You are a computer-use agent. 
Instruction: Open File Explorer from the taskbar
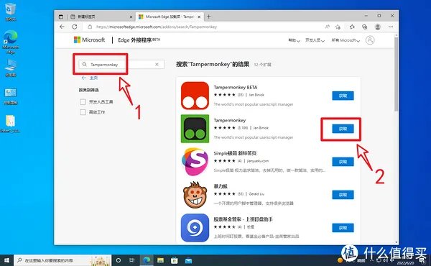pos(160,260)
